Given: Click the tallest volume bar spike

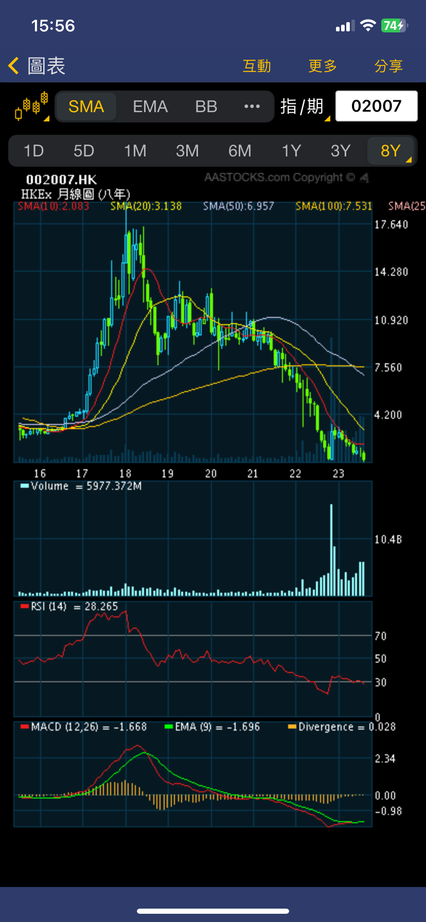Looking at the screenshot, I should click(x=331, y=549).
